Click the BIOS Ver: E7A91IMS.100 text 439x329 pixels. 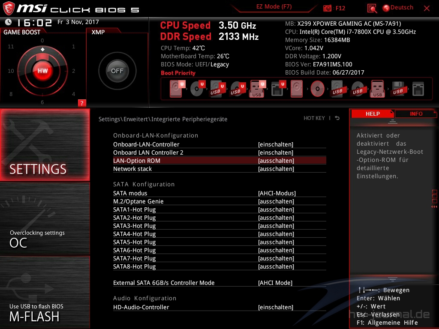click(319, 64)
